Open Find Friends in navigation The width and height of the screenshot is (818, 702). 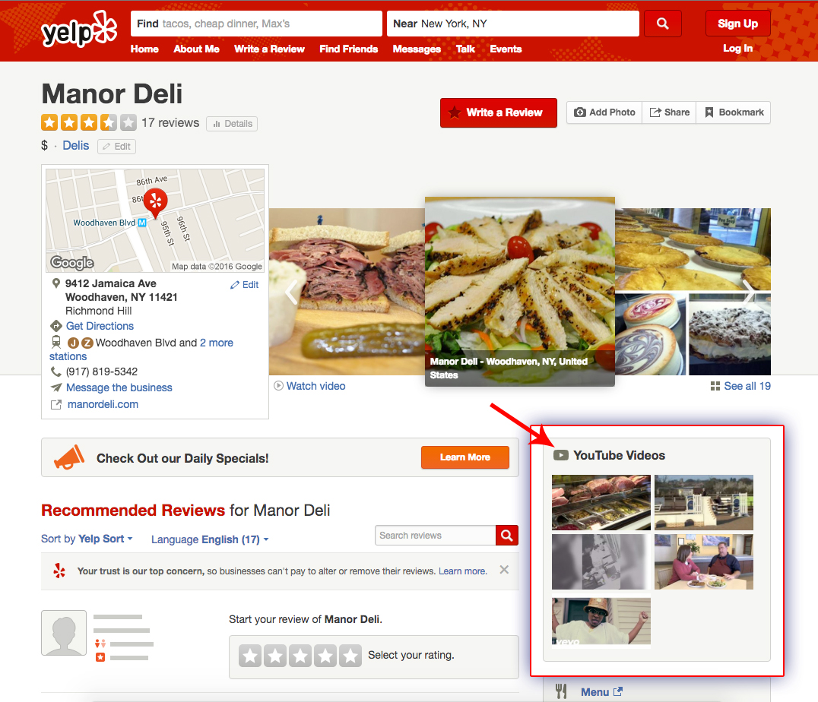[x=348, y=49]
